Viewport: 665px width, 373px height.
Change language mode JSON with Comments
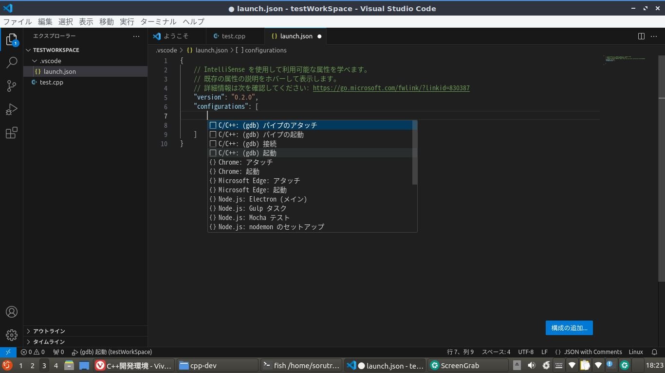coord(589,352)
